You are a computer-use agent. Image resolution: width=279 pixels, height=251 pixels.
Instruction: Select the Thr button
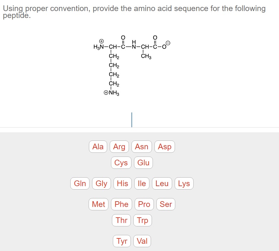tap(121, 220)
